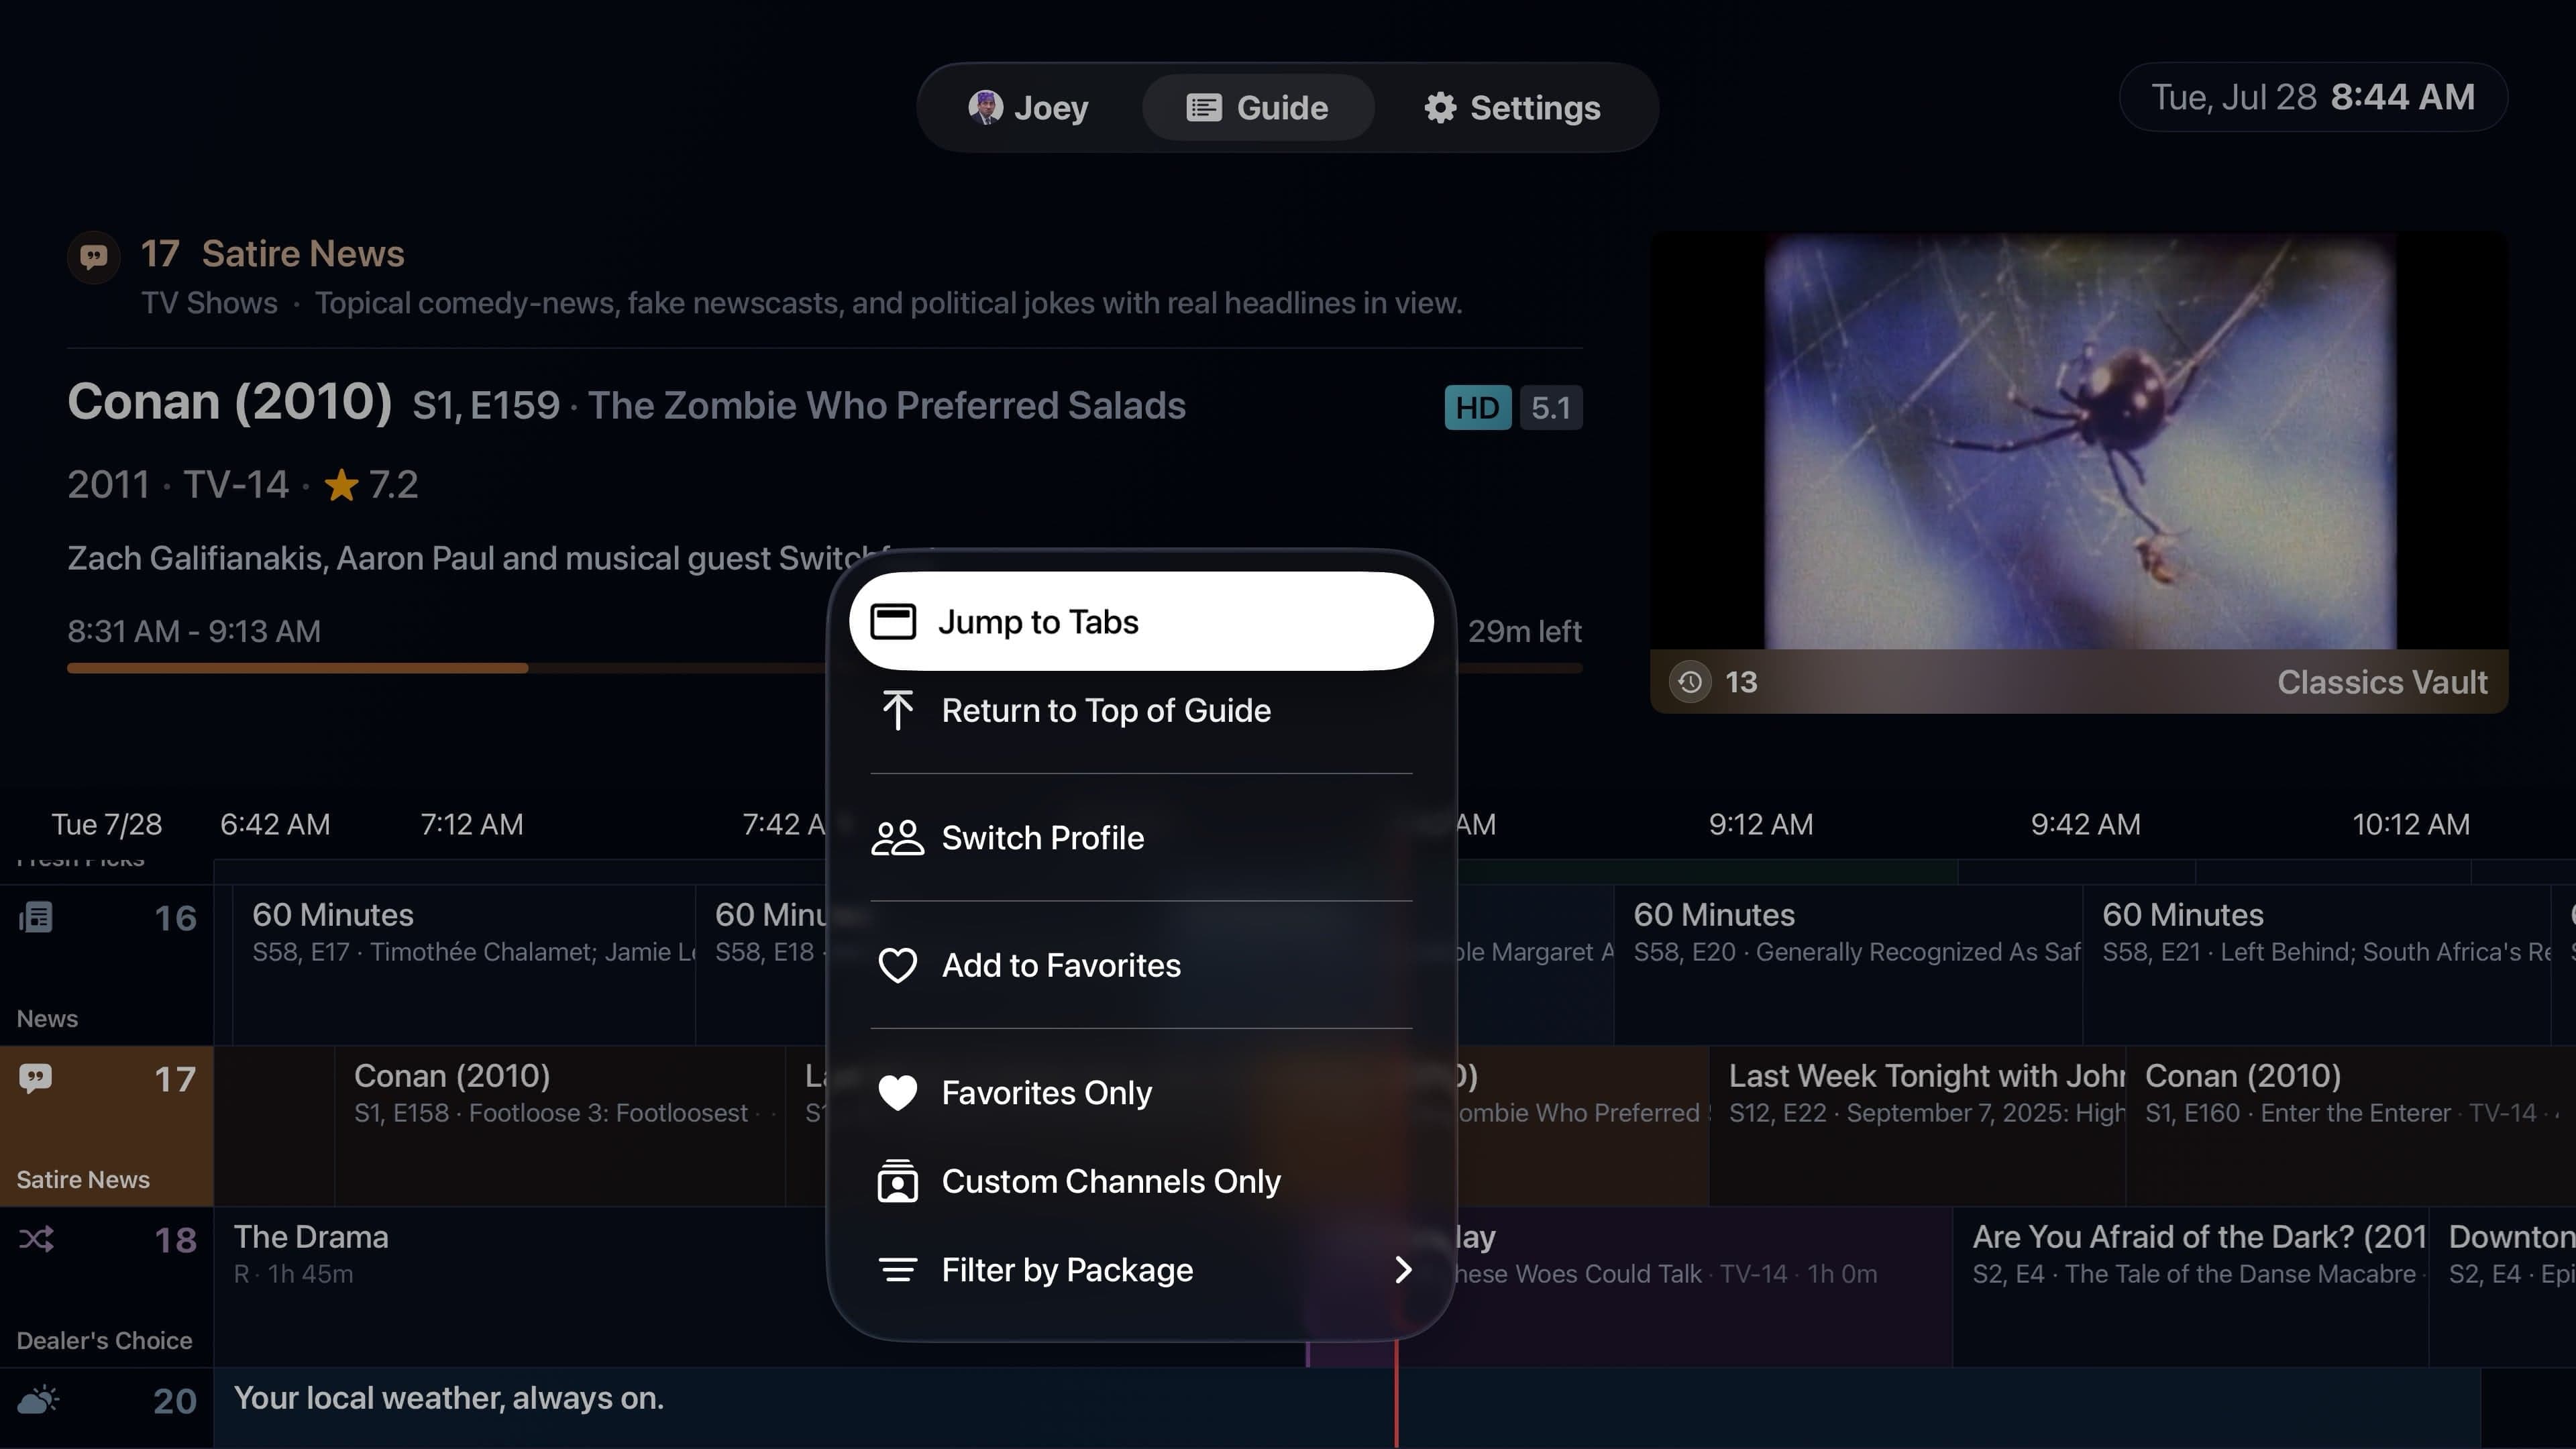Select Are You Afraid of the Dark listing
This screenshot has height=1449, width=2576.
(2190, 1287)
